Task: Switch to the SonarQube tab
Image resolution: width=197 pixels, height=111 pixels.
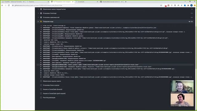Action: pyautogui.click(x=86, y=2)
